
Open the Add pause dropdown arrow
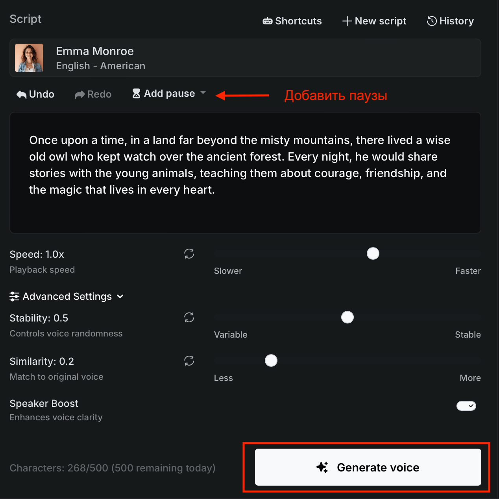(203, 93)
